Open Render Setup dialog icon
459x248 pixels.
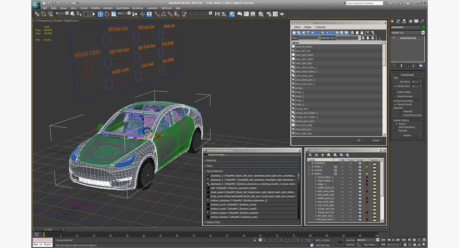click(x=269, y=14)
